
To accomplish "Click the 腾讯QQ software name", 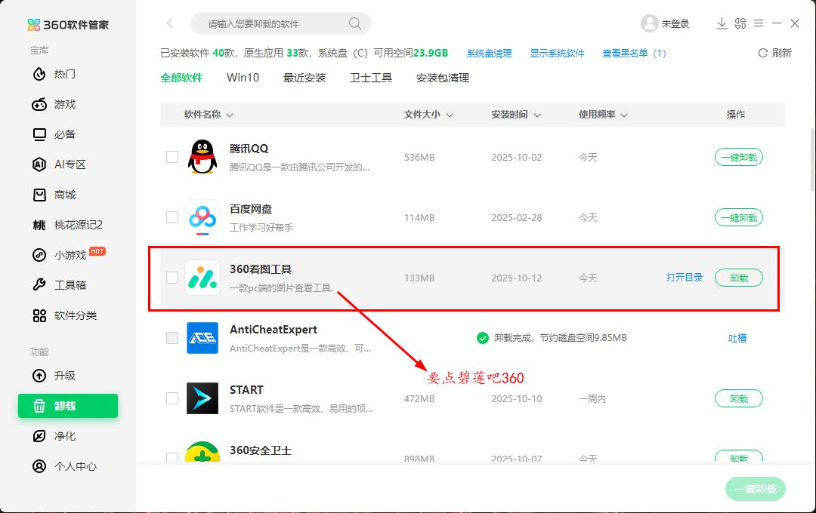I will click(249, 149).
